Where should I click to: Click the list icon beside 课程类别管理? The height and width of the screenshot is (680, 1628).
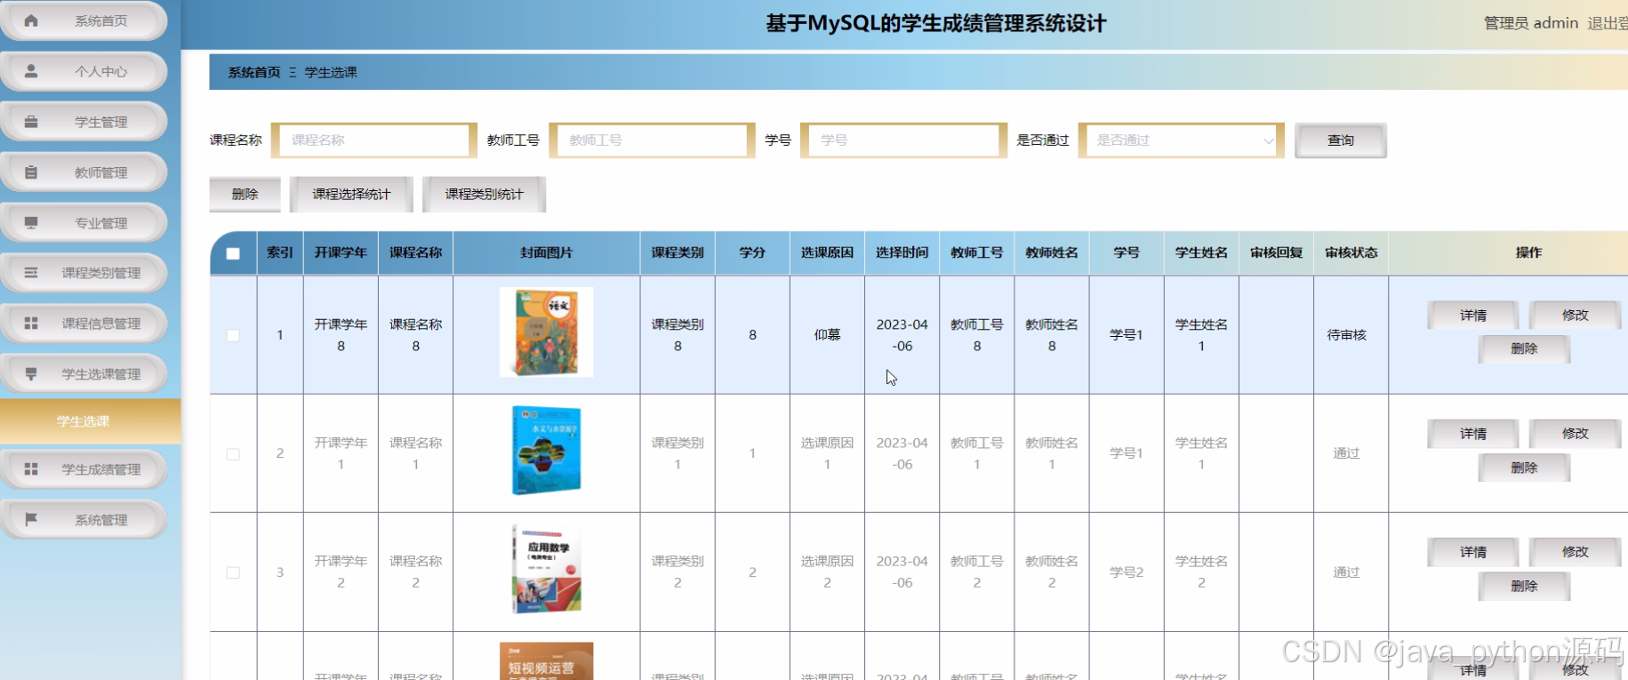31,273
